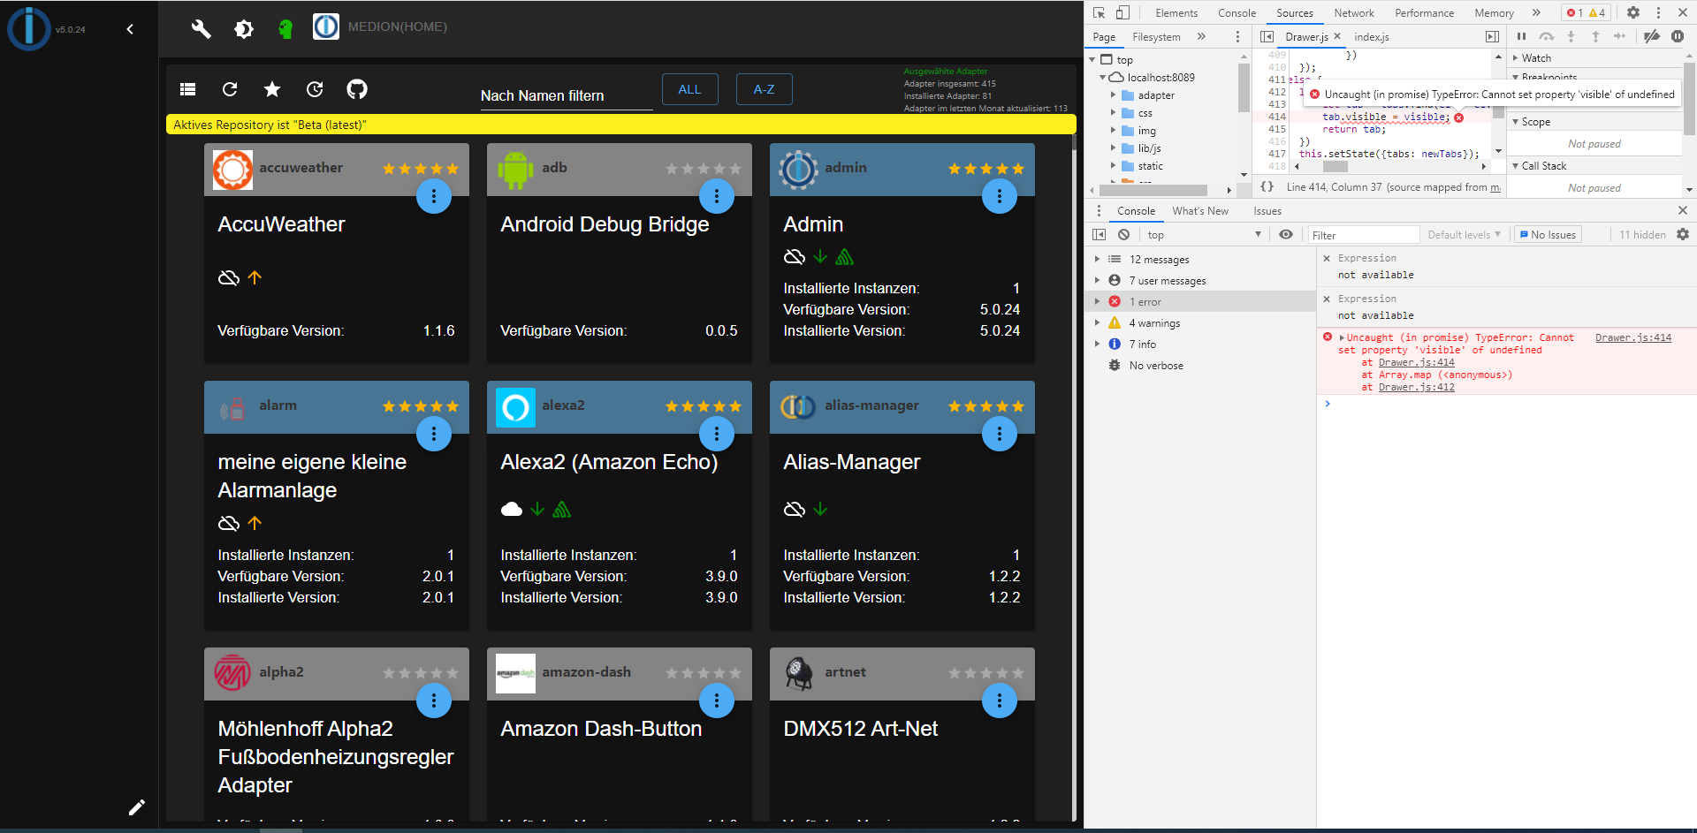Expand the css folder in the file tree
Screen dimensions: 1697x833
click(1113, 113)
